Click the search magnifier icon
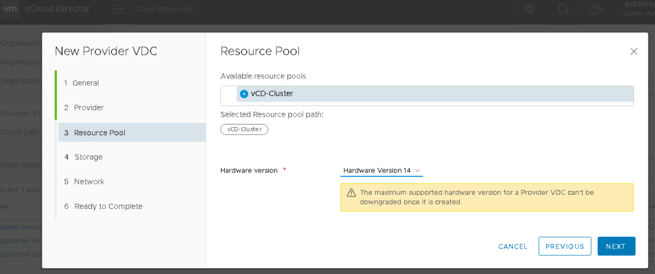The image size is (655, 274). (563, 10)
